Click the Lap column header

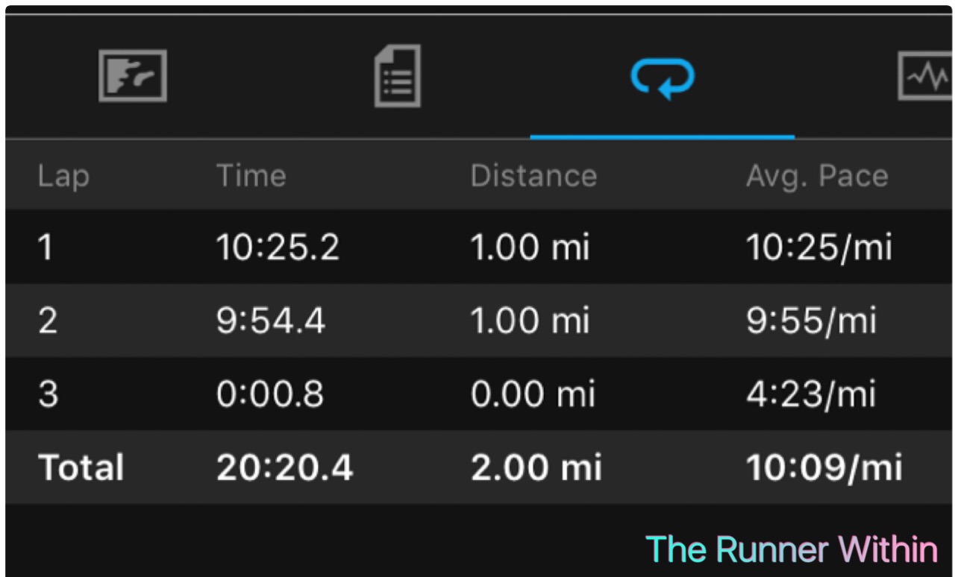63,177
